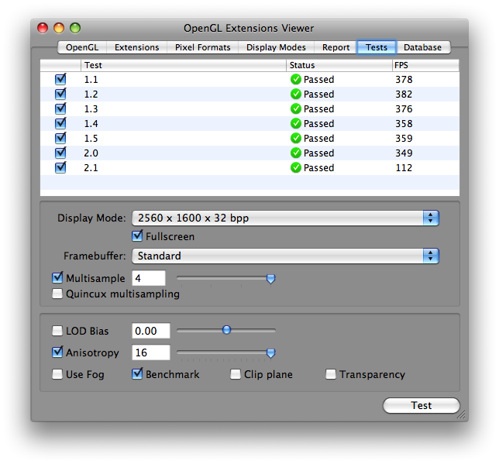Uncheck the test 1.1 checkbox

(60, 79)
